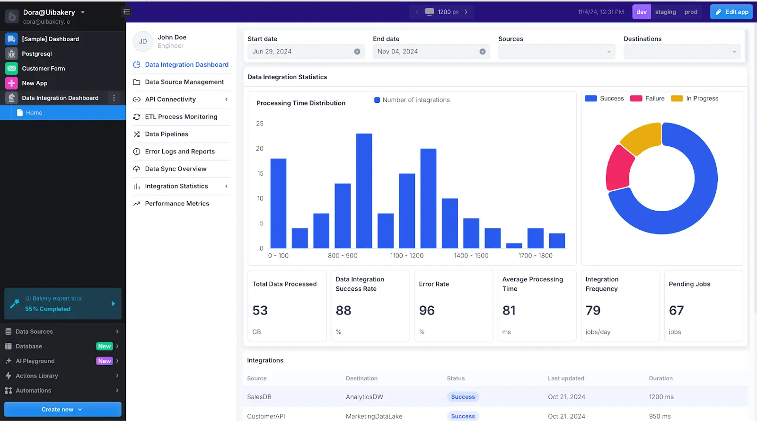Screen dimensions: 757x421
Task: Click the pie chart icon for Data Integration Dashboard
Action: point(137,64)
